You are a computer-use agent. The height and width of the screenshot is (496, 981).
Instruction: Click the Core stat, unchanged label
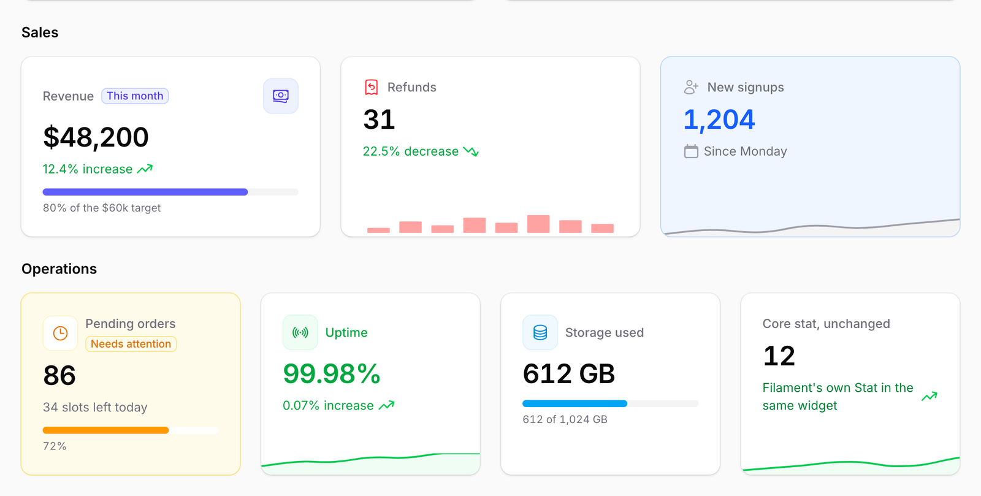[x=826, y=324]
